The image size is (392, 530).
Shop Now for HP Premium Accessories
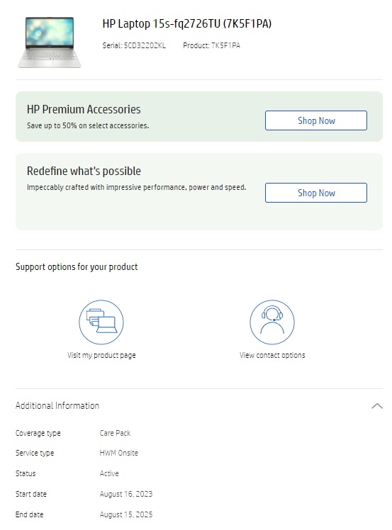pyautogui.click(x=316, y=120)
